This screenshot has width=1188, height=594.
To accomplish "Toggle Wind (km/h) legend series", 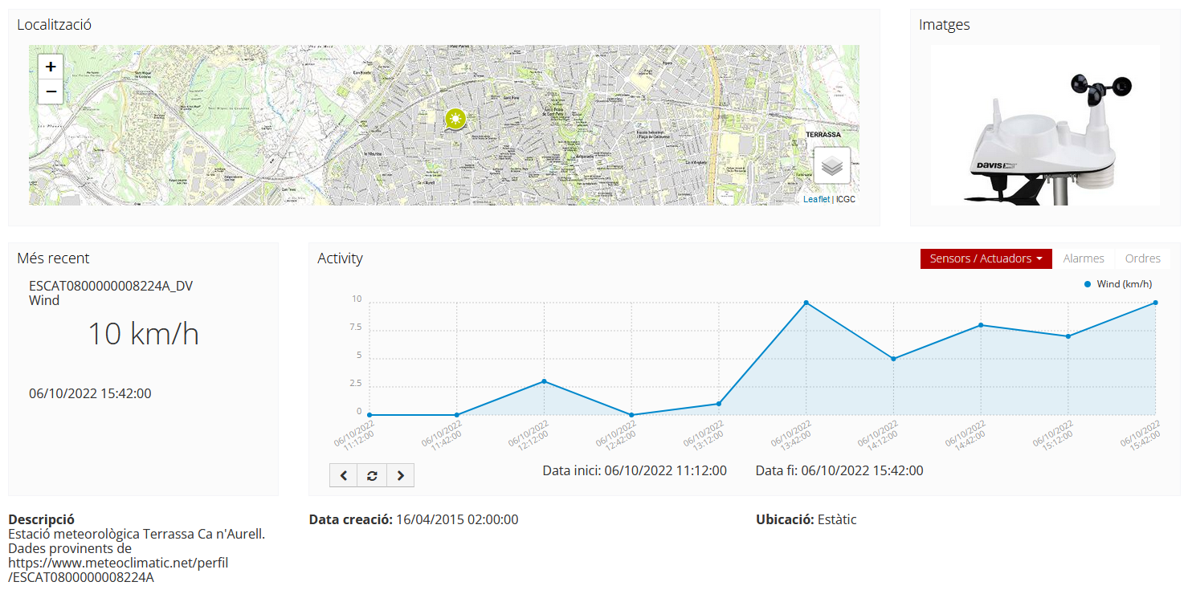I will 1118,284.
